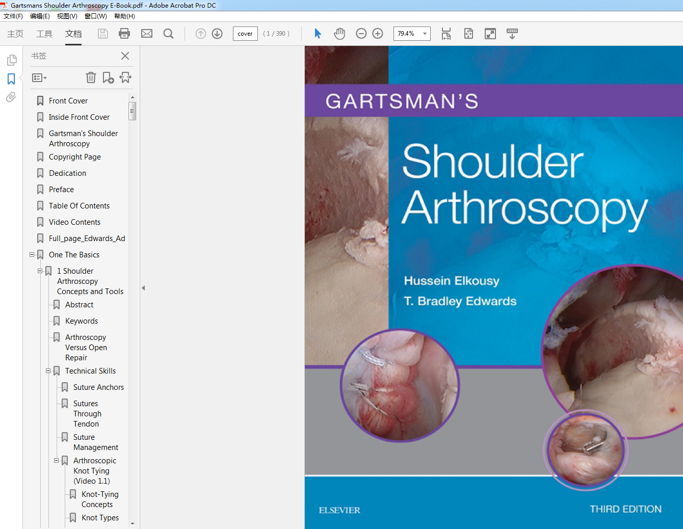Enter full screen mode icon

tap(490, 34)
